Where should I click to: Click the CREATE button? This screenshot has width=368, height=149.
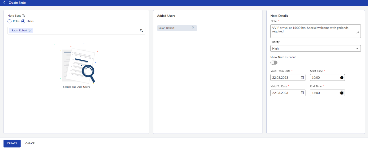(12, 143)
